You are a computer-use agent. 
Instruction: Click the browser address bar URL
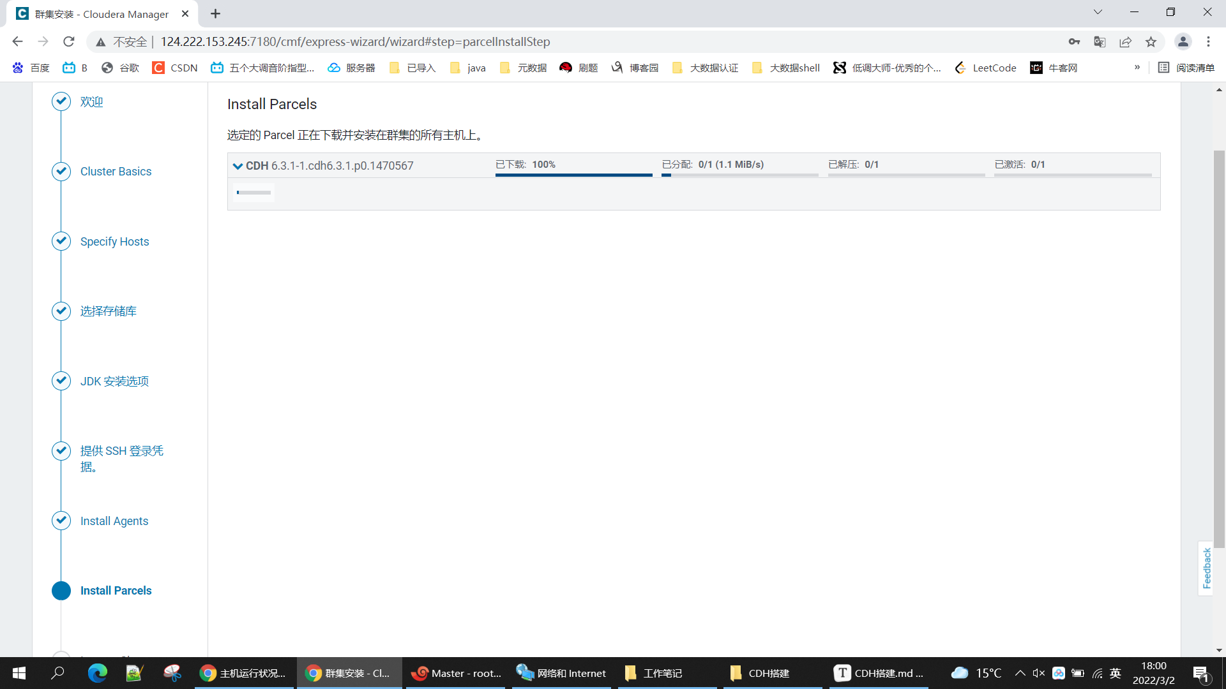pyautogui.click(x=355, y=42)
